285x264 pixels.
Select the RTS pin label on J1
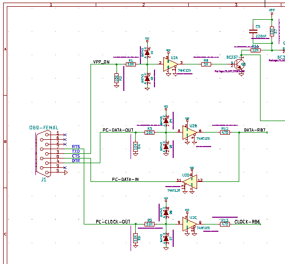[76, 147]
